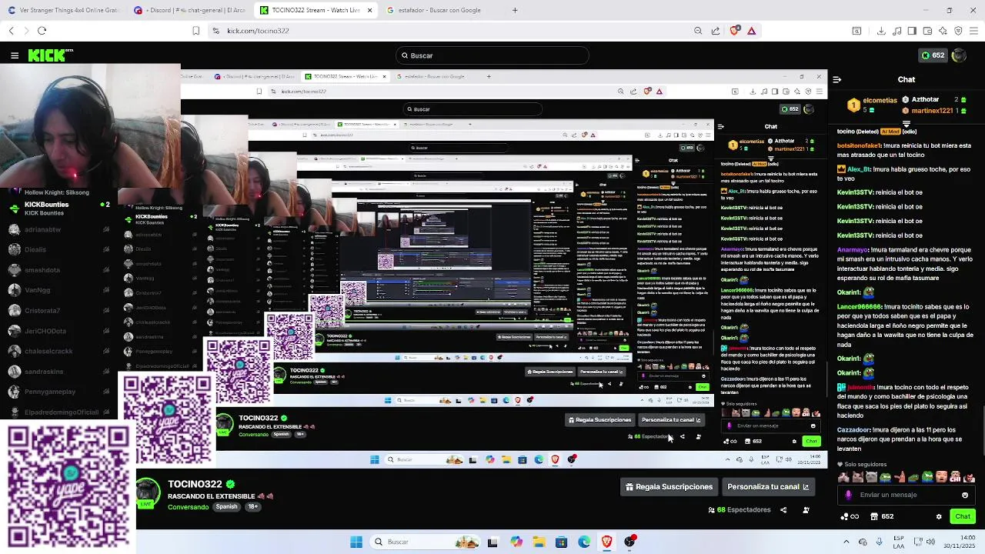Open the chat settings gear icon
The height and width of the screenshot is (554, 985).
point(938,516)
